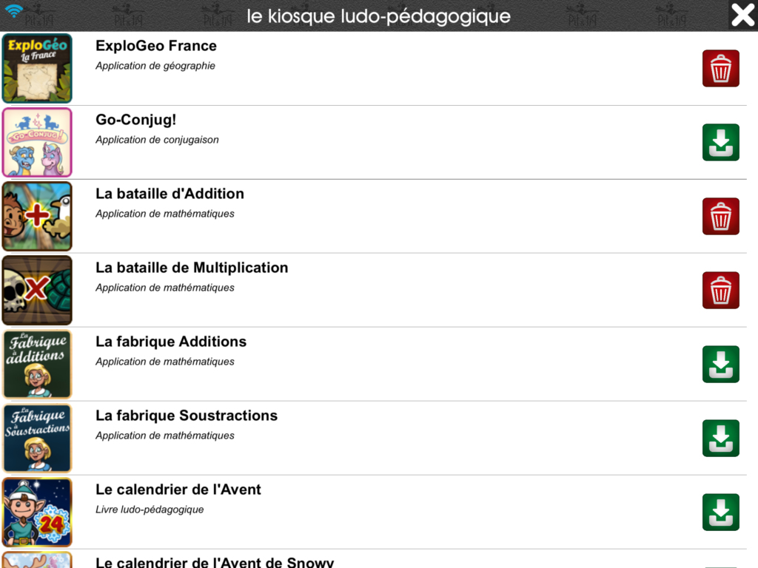
Task: Delete La bataille de Multiplication app
Action: coord(720,290)
